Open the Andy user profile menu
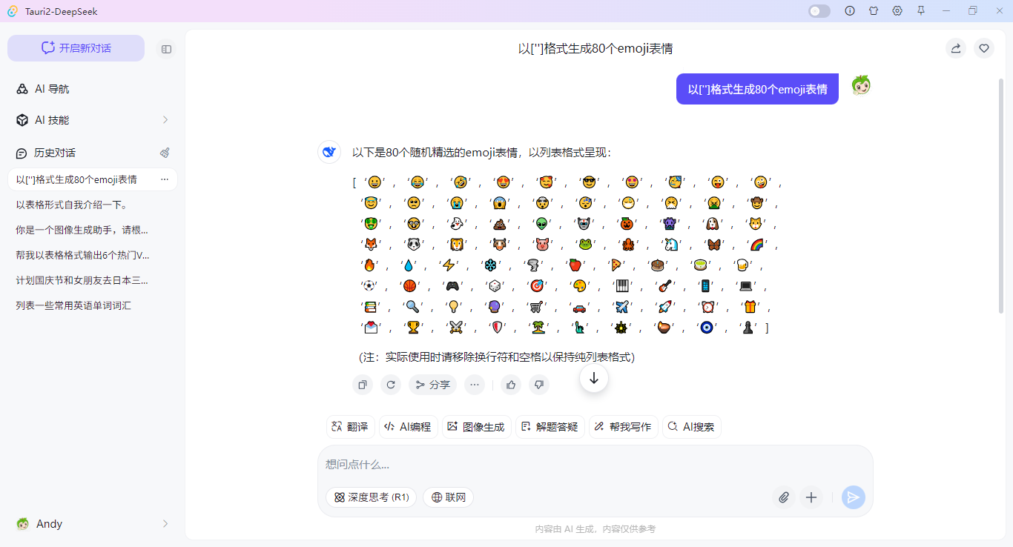This screenshot has height=547, width=1013. [x=92, y=524]
